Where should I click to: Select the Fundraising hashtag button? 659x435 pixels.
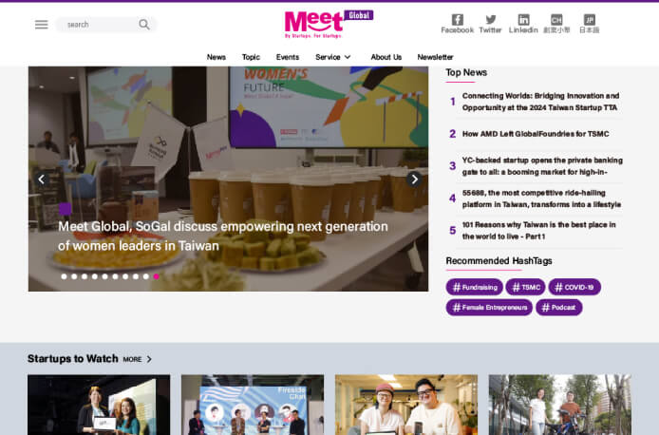coord(475,287)
